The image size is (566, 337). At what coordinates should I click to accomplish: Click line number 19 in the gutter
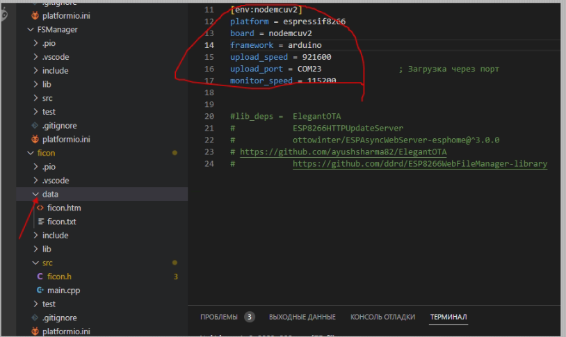click(x=209, y=105)
